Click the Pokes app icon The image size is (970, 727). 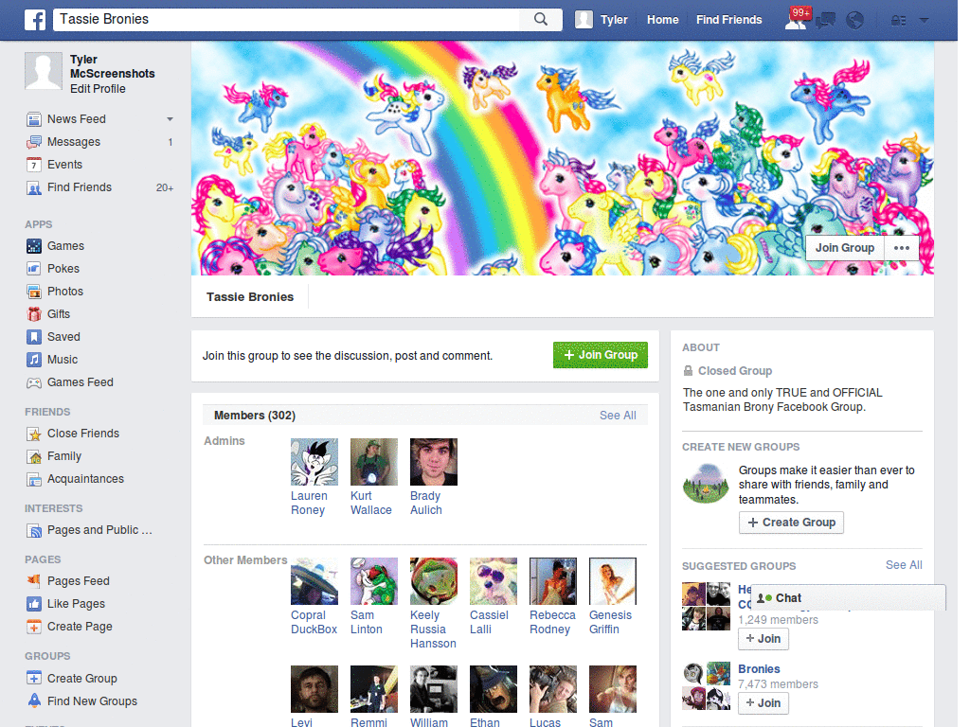pos(34,269)
